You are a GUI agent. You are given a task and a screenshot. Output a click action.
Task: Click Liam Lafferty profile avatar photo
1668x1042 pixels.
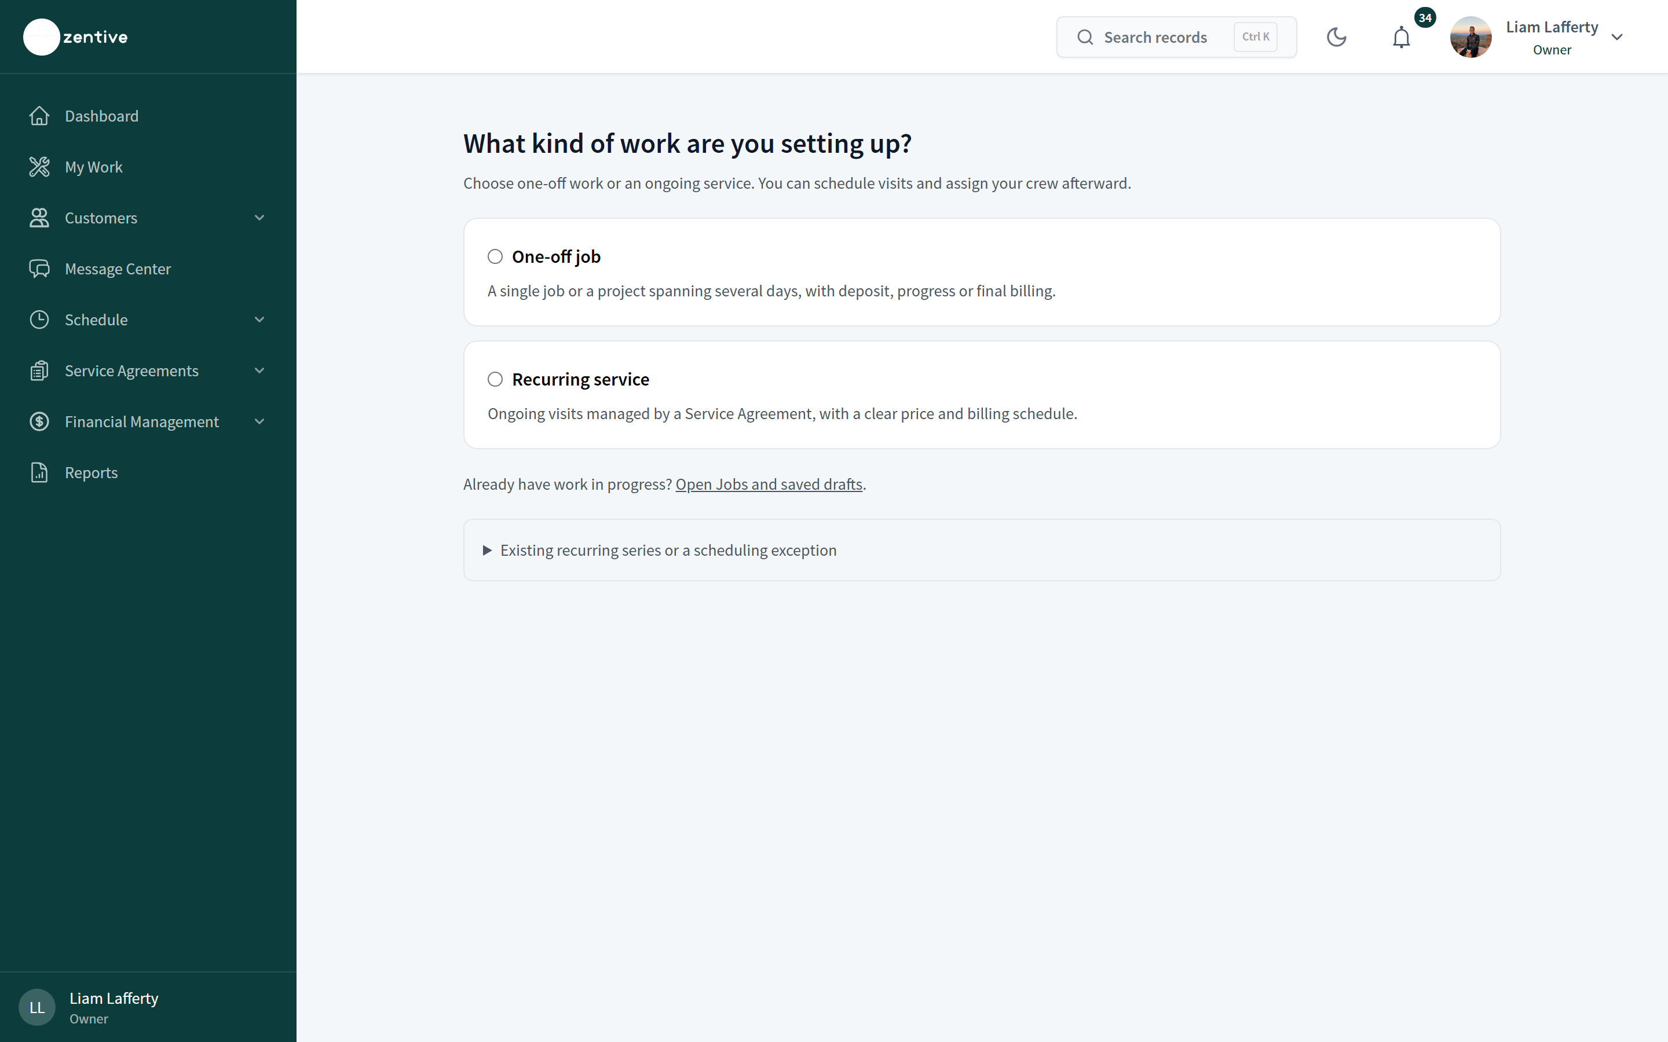point(1471,37)
